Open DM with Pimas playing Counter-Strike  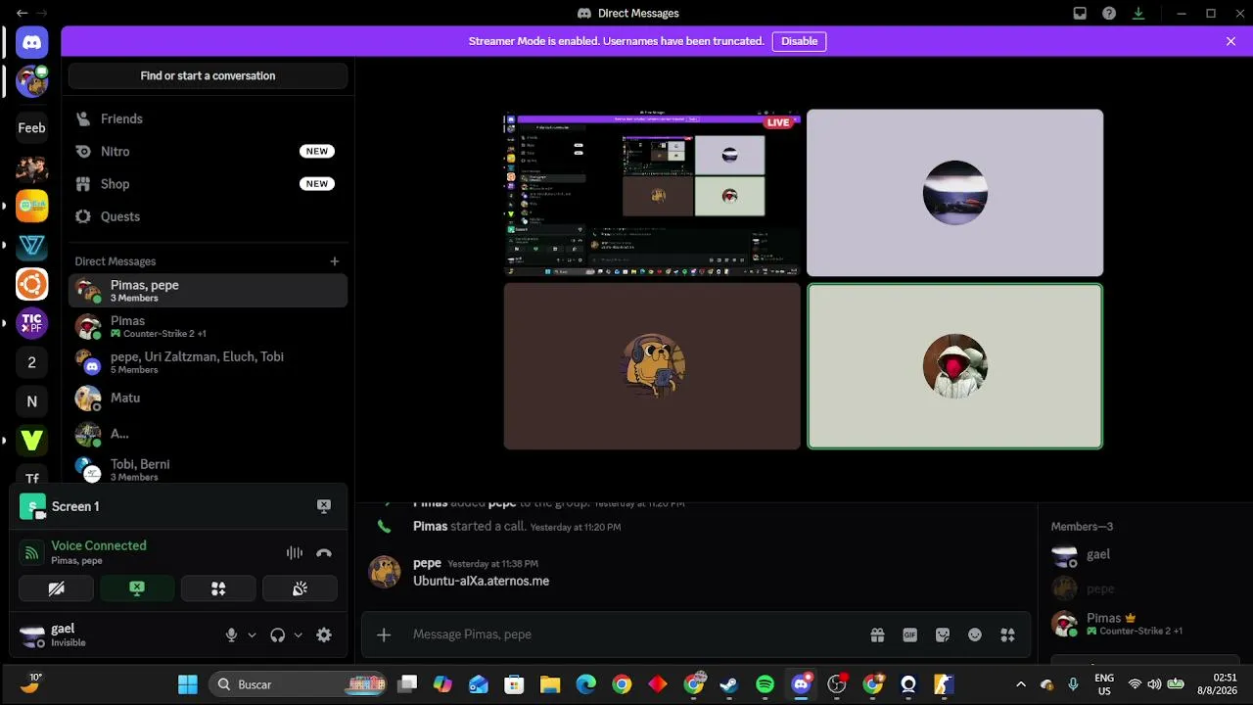point(208,326)
